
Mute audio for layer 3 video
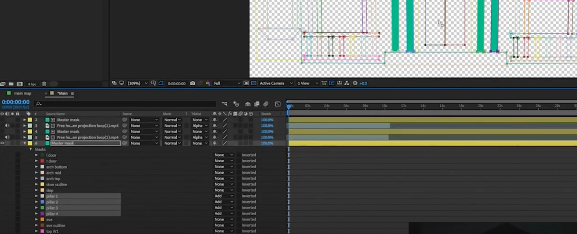tap(7, 126)
